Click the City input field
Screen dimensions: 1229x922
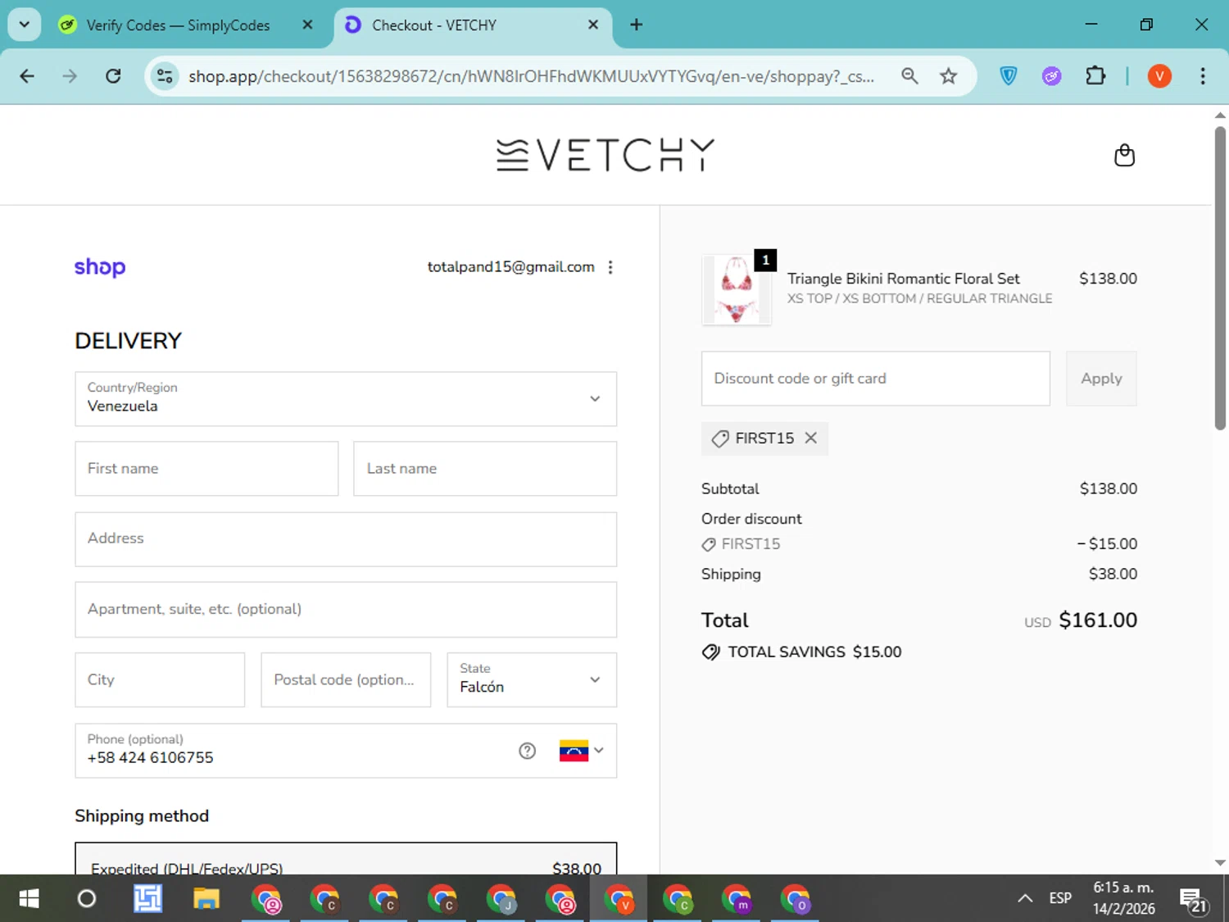tap(160, 679)
